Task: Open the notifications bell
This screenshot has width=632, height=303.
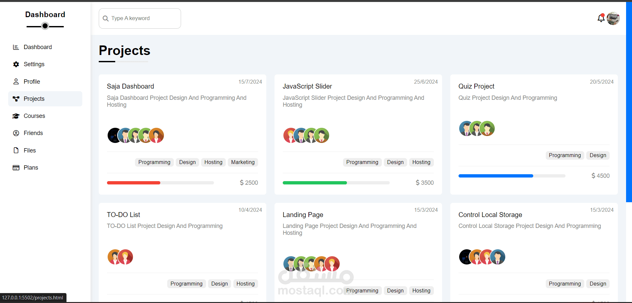Action: 601,18
